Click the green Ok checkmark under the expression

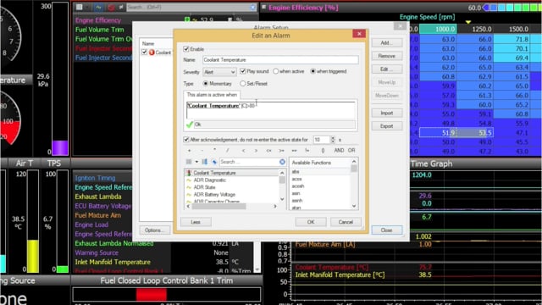(190, 125)
